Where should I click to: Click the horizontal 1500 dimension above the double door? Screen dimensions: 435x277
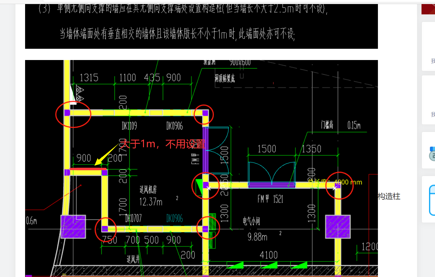(267, 149)
